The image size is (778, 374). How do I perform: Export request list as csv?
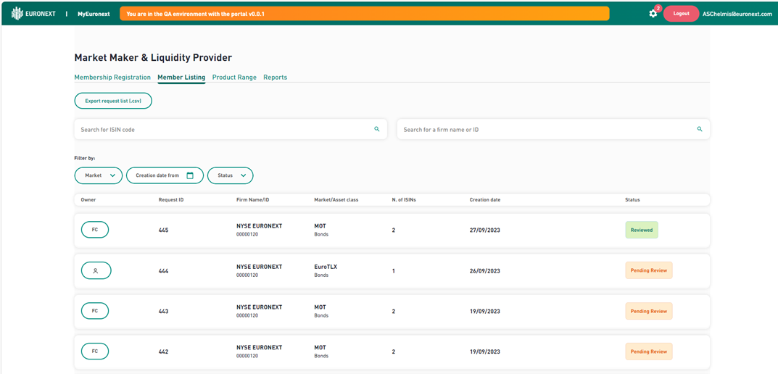113,101
